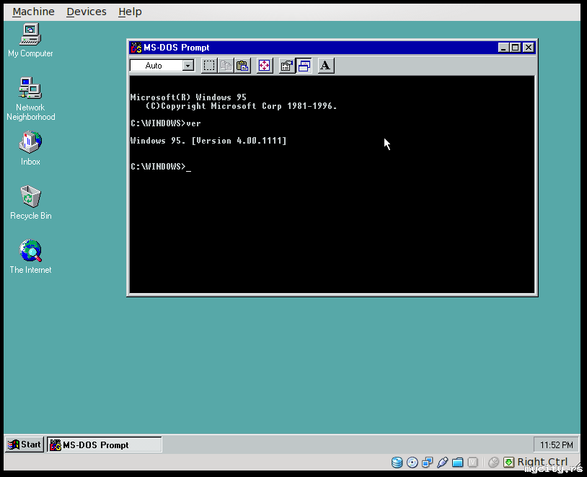The width and height of the screenshot is (587, 477).
Task: Toggle the Background toolbar button
Action: [304, 66]
